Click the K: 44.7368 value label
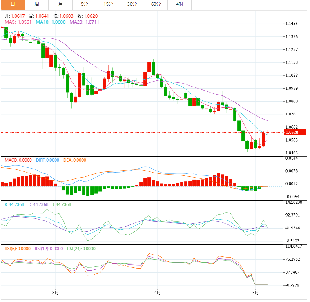The width and height of the screenshot is (310, 302). tap(14, 204)
